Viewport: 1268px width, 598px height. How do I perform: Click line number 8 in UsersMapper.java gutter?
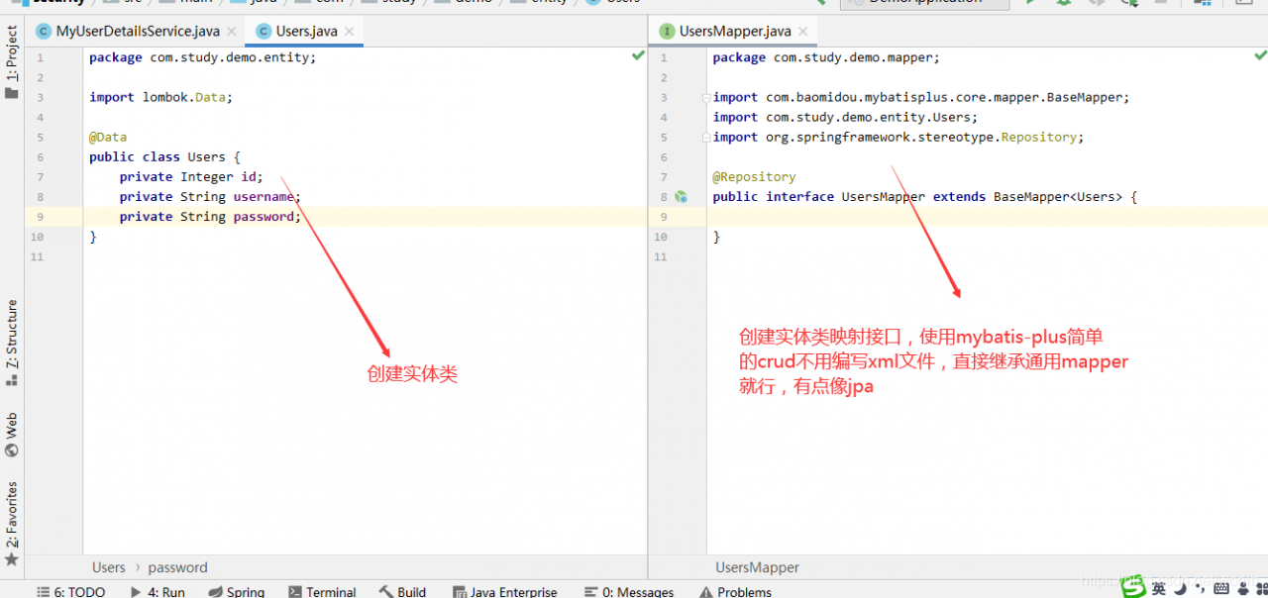664,197
